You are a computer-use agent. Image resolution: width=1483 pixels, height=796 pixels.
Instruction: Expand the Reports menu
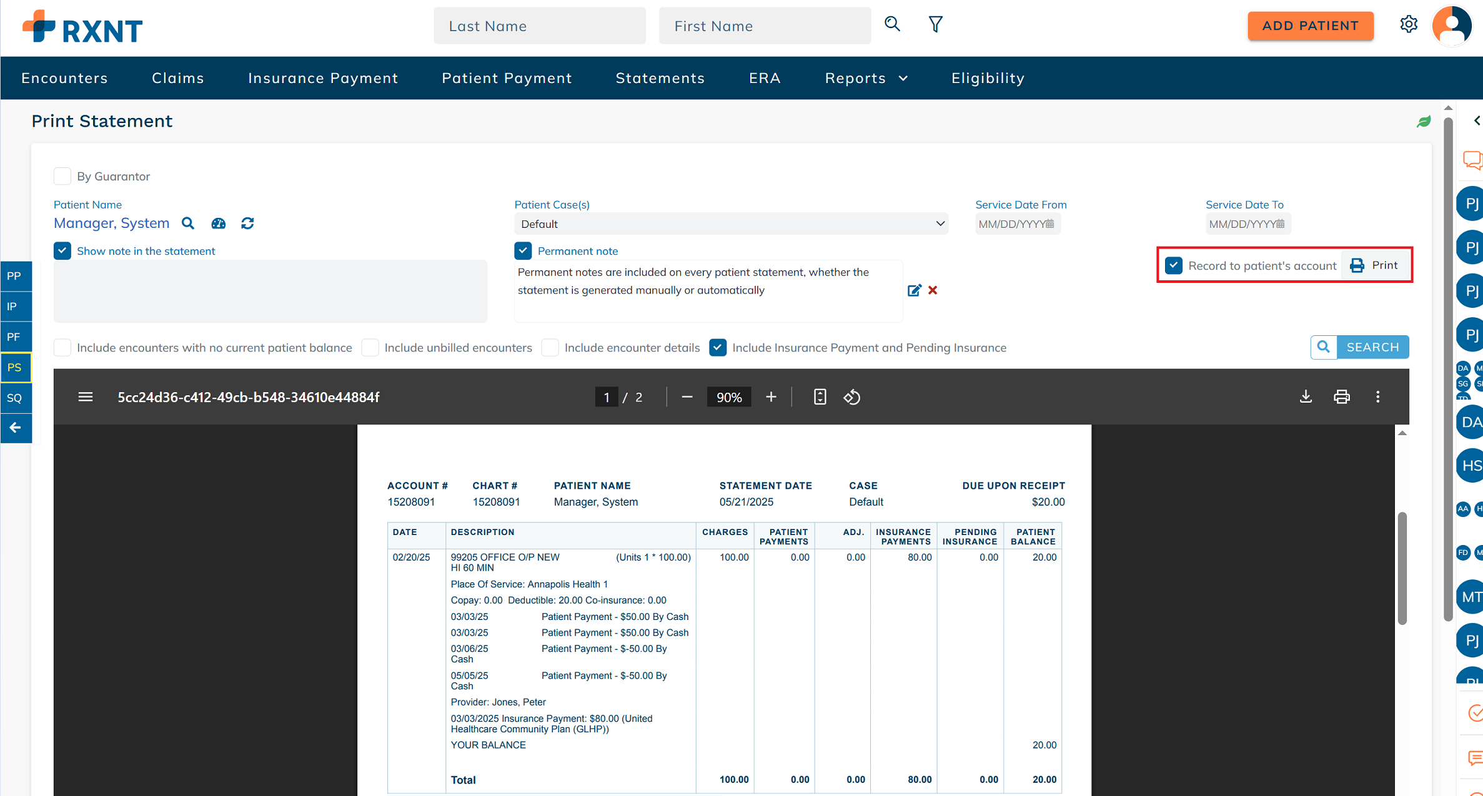pyautogui.click(x=866, y=78)
